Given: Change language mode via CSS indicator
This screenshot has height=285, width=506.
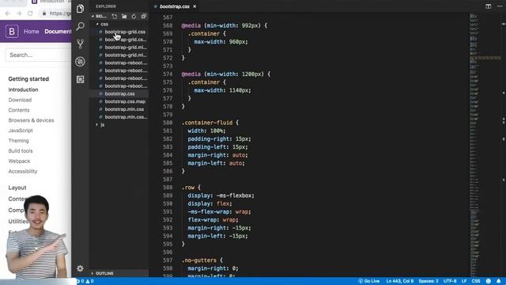Looking at the screenshot, I should tap(476, 281).
